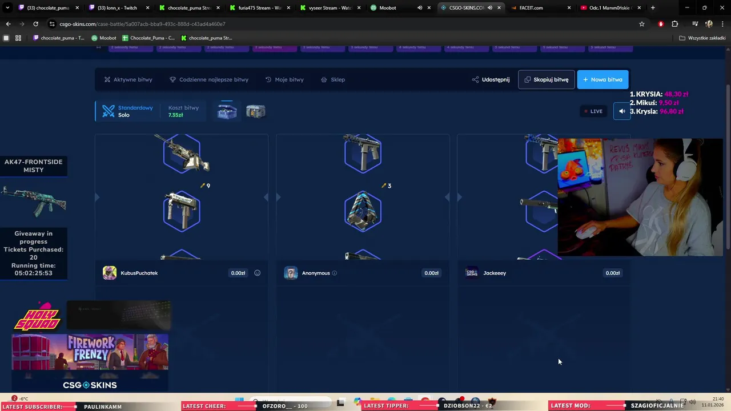
Task: Click the blue glove skin in Anonymous reel
Action: point(363,211)
